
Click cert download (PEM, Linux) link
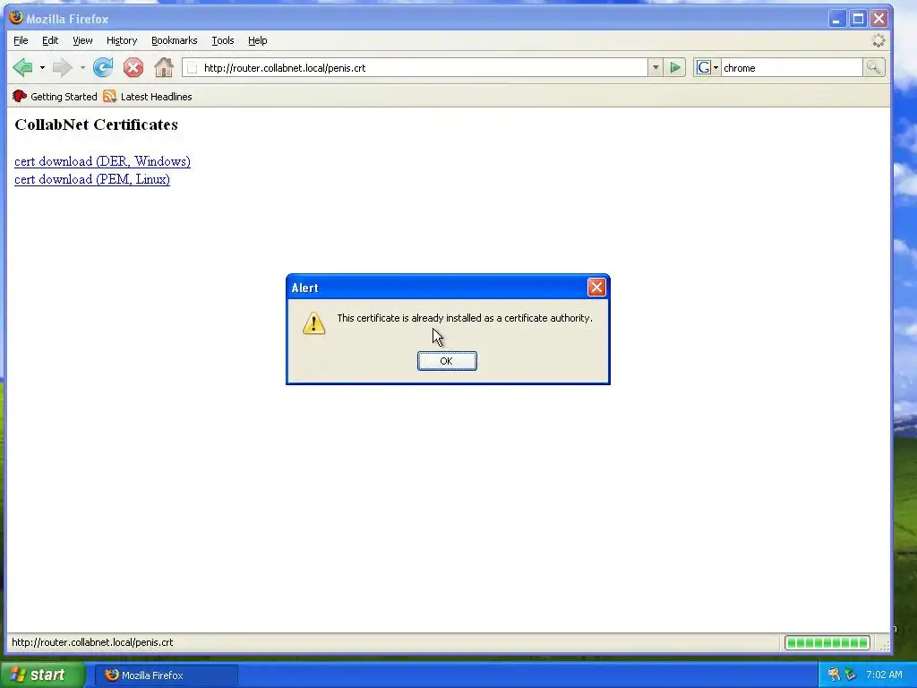[x=92, y=179]
